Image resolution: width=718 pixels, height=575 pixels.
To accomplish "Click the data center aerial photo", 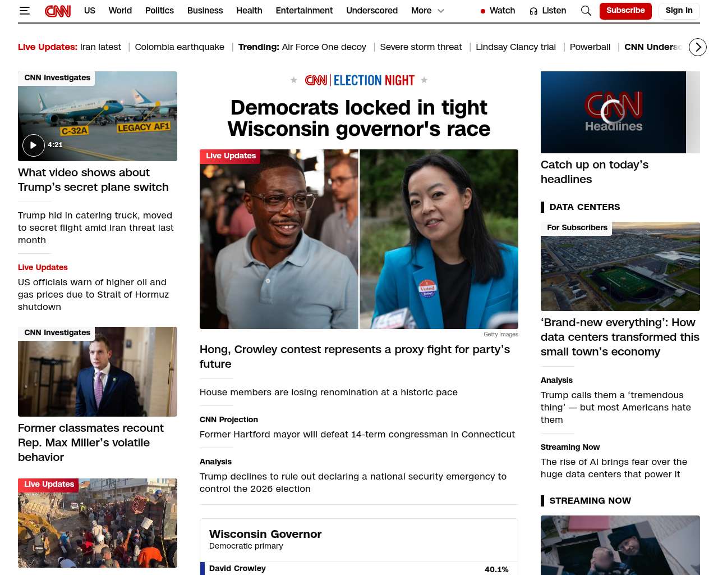I will pos(620,267).
